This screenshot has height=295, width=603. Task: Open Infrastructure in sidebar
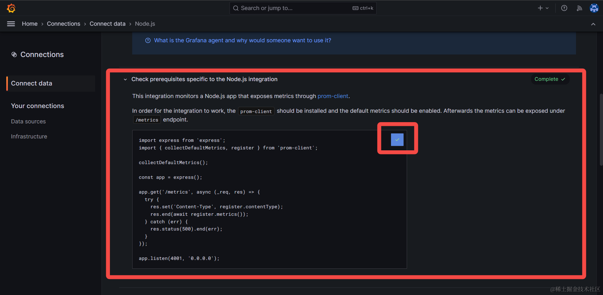(x=29, y=137)
